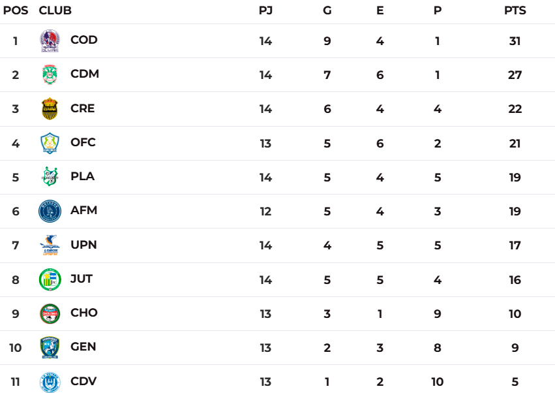Click the CHO club crest icon
This screenshot has height=393, width=555.
click(x=50, y=313)
